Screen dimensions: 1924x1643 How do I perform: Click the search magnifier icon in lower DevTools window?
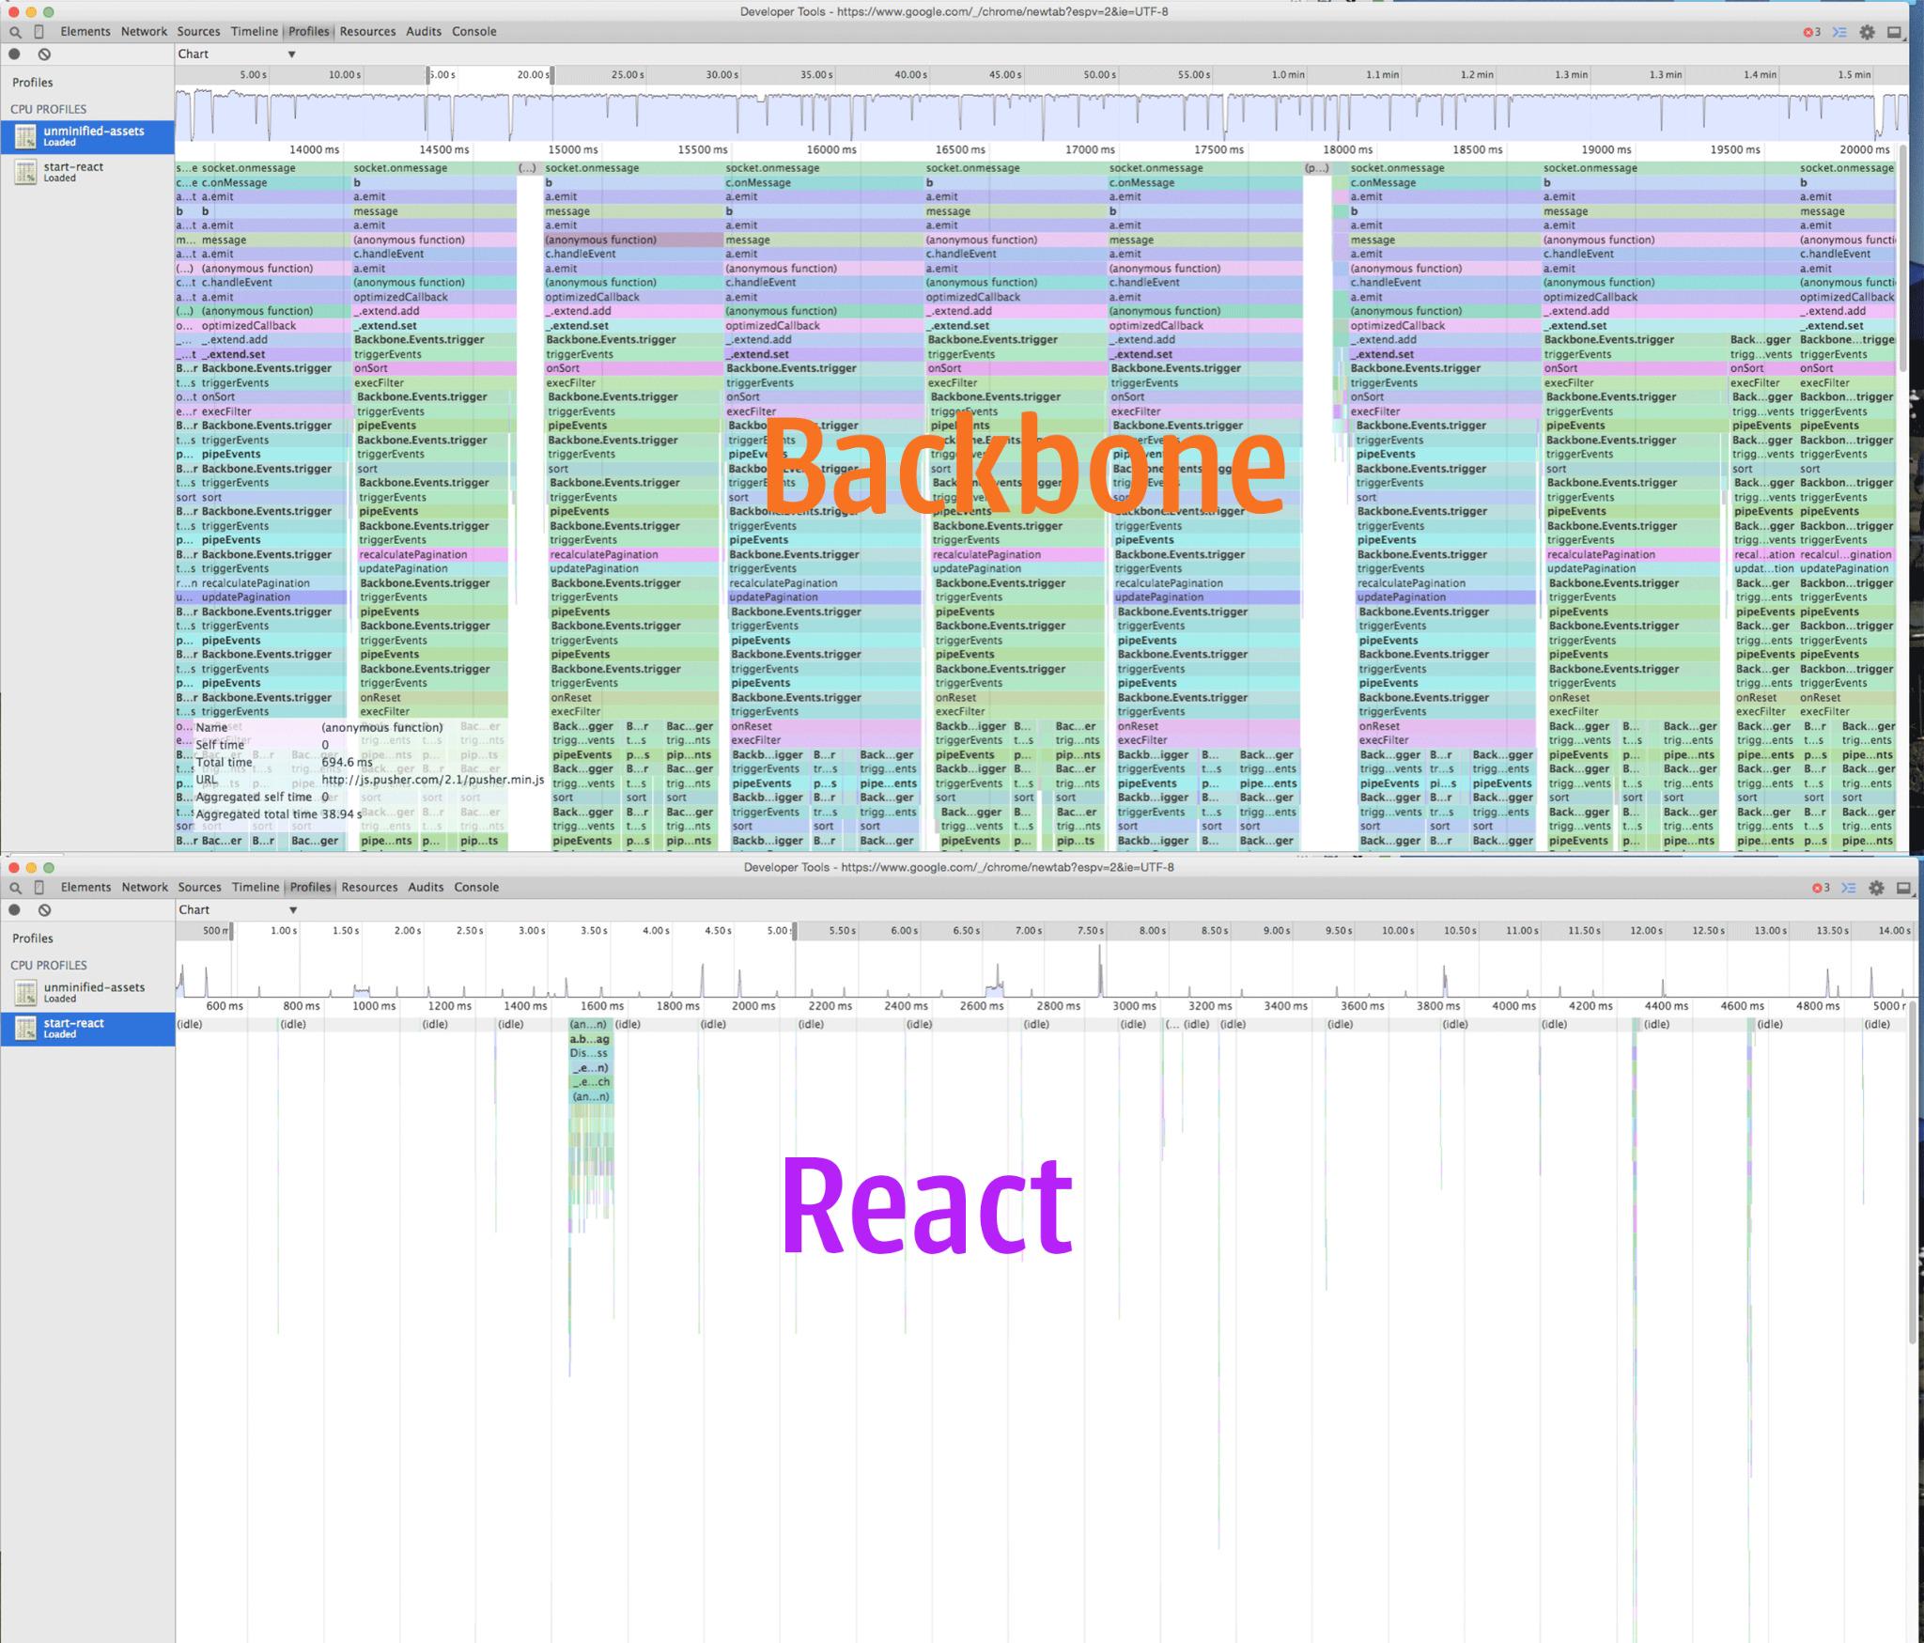[x=15, y=888]
